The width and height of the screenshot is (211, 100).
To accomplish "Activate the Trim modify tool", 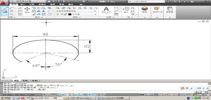I will [49, 11].
